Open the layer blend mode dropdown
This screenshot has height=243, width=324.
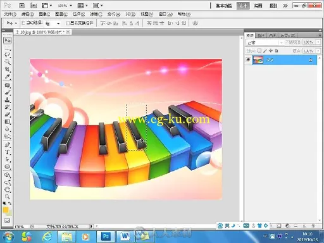[x=265, y=42]
